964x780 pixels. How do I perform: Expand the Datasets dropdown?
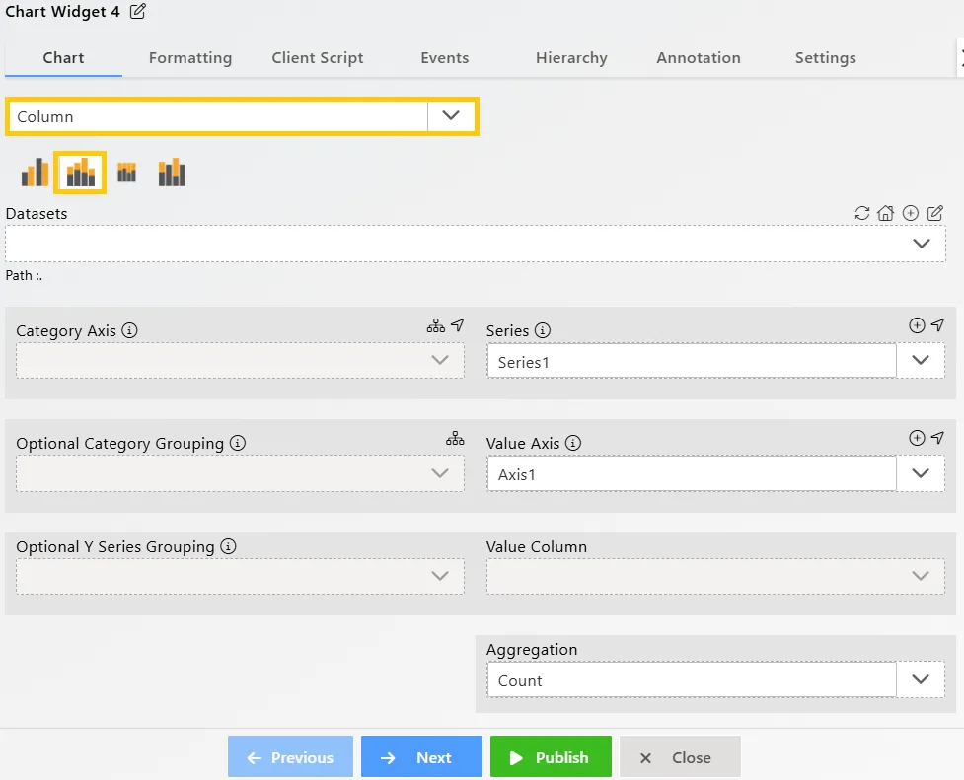(x=921, y=244)
